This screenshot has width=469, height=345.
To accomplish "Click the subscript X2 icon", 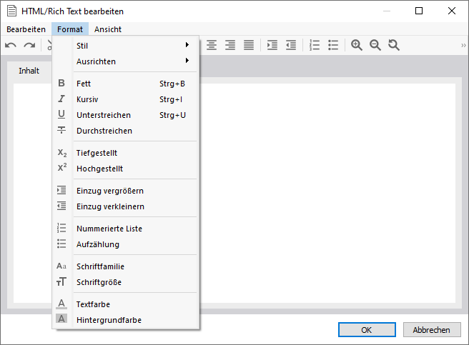I will pyautogui.click(x=62, y=153).
